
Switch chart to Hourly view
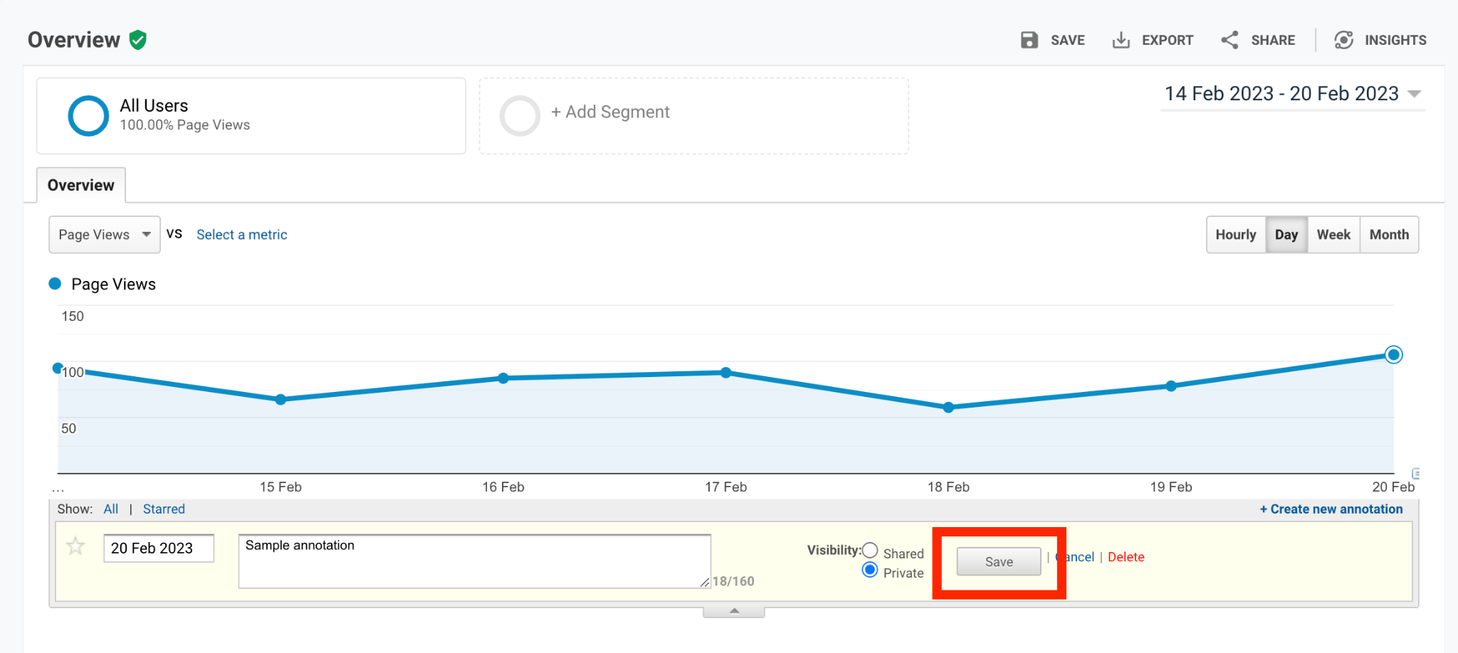point(1236,235)
